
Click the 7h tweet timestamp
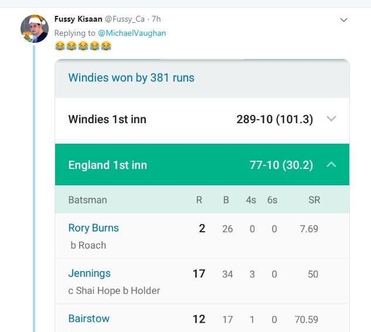[156, 19]
